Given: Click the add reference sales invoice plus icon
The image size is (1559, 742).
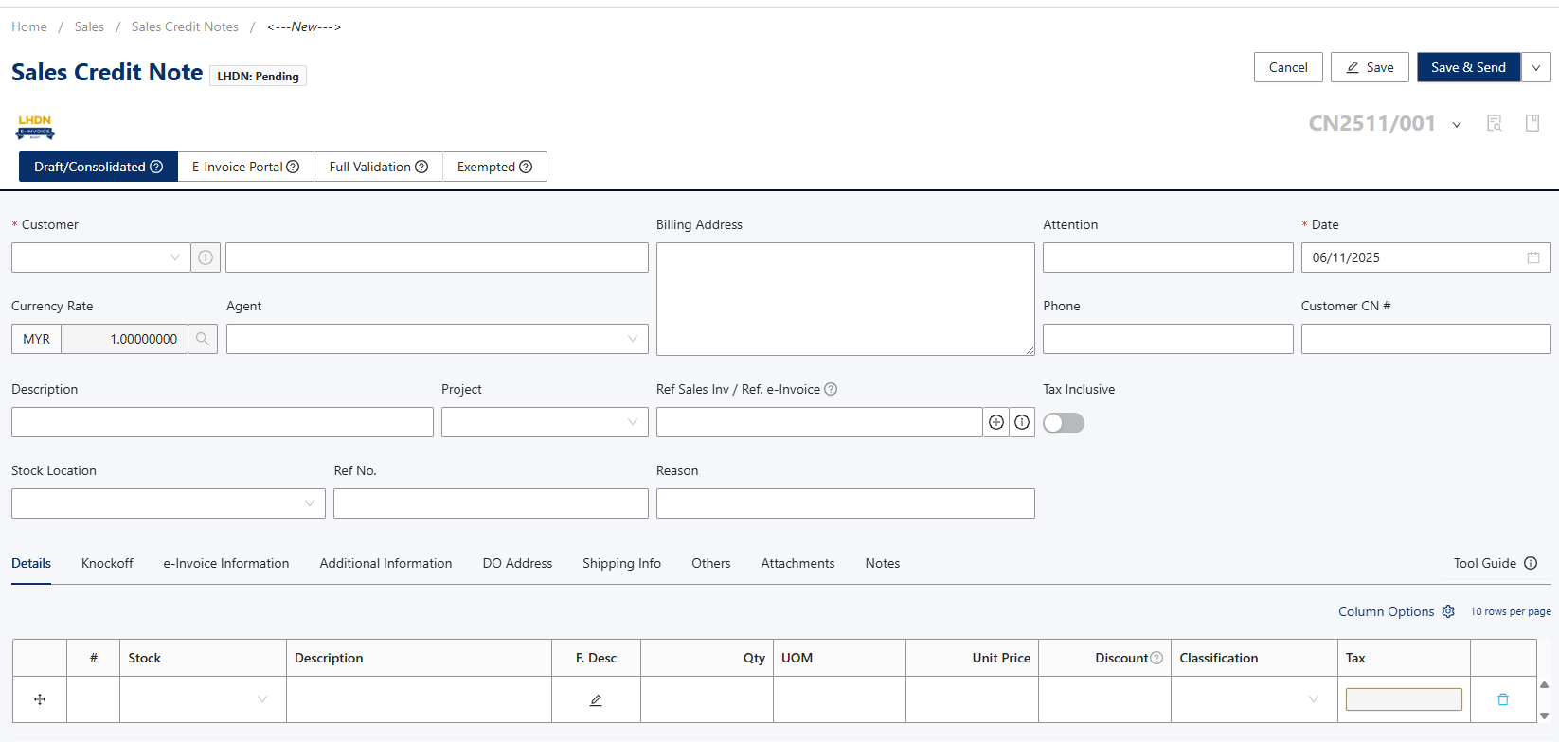Looking at the screenshot, I should pyautogui.click(x=996, y=423).
